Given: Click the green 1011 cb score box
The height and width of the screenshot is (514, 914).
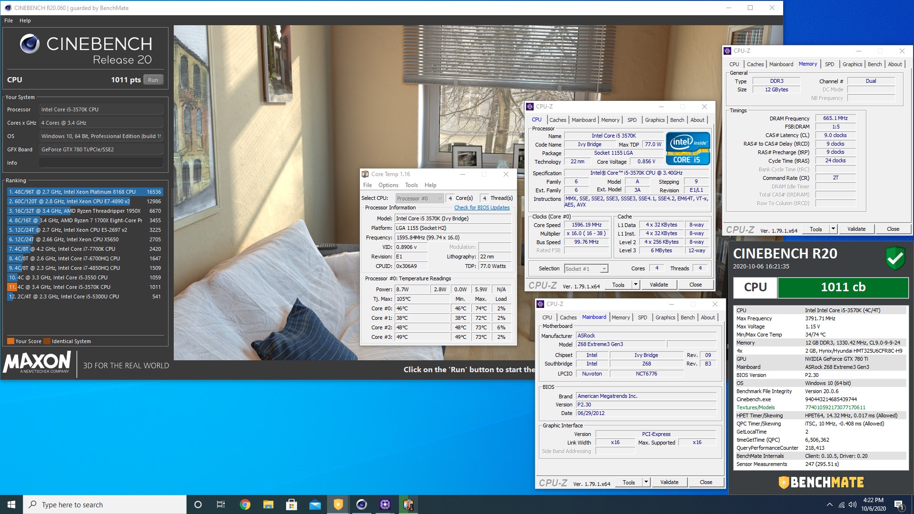Looking at the screenshot, I should click(x=843, y=287).
